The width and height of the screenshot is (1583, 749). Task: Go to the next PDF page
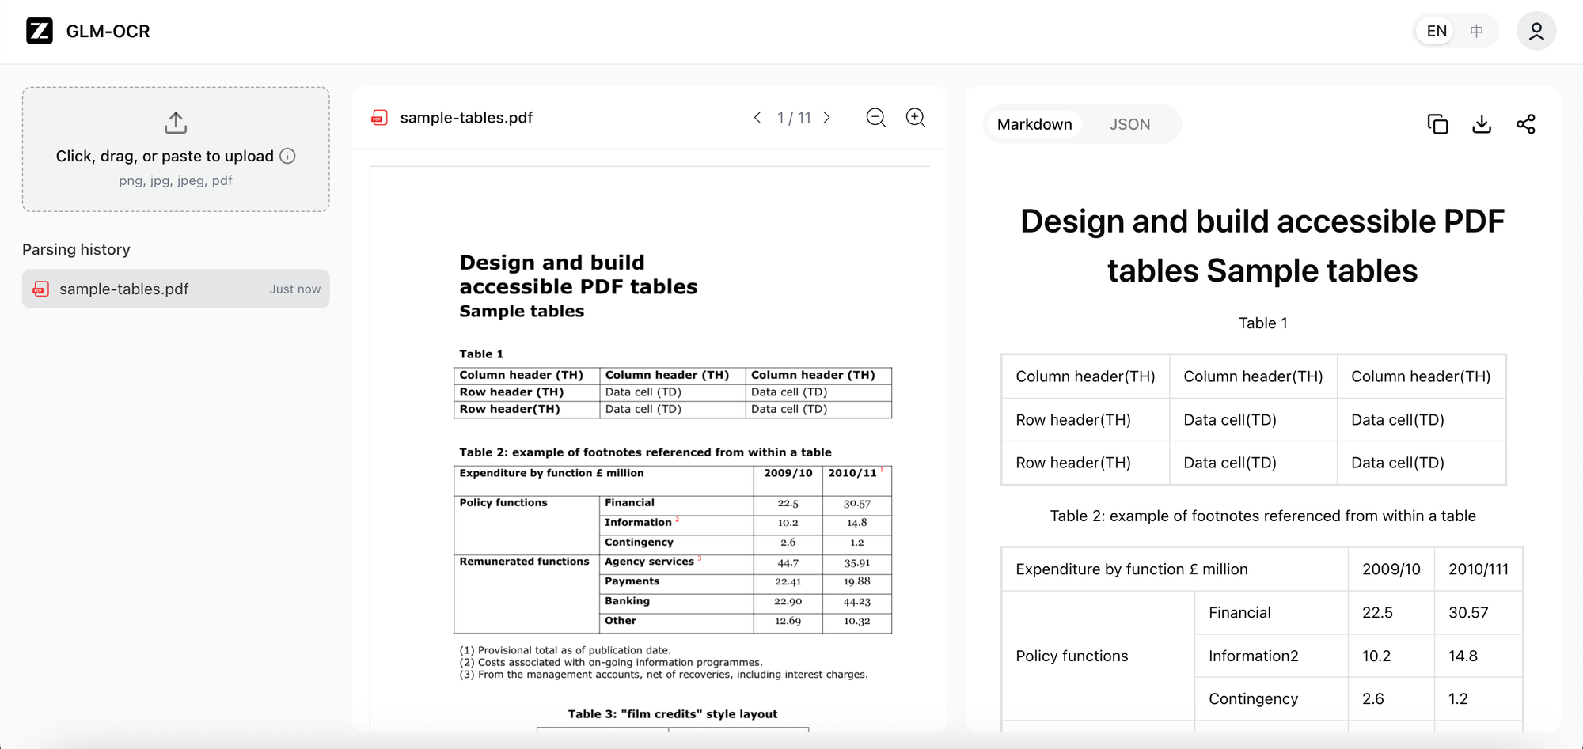(x=827, y=117)
